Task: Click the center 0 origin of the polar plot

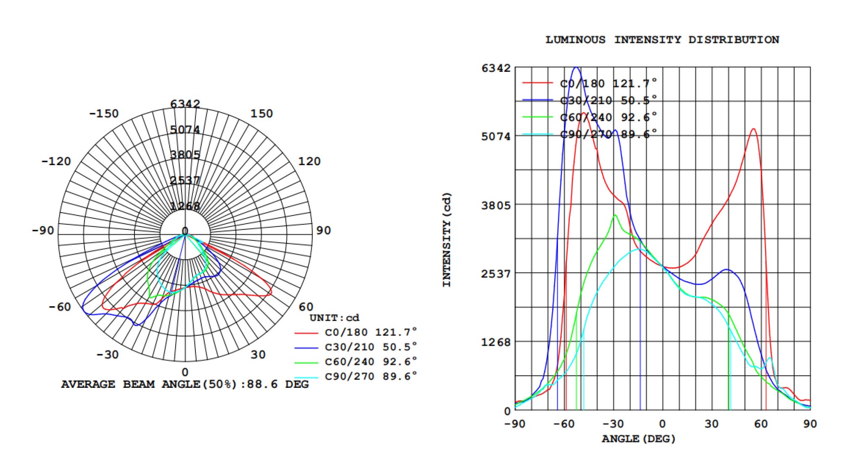Action: click(x=185, y=231)
